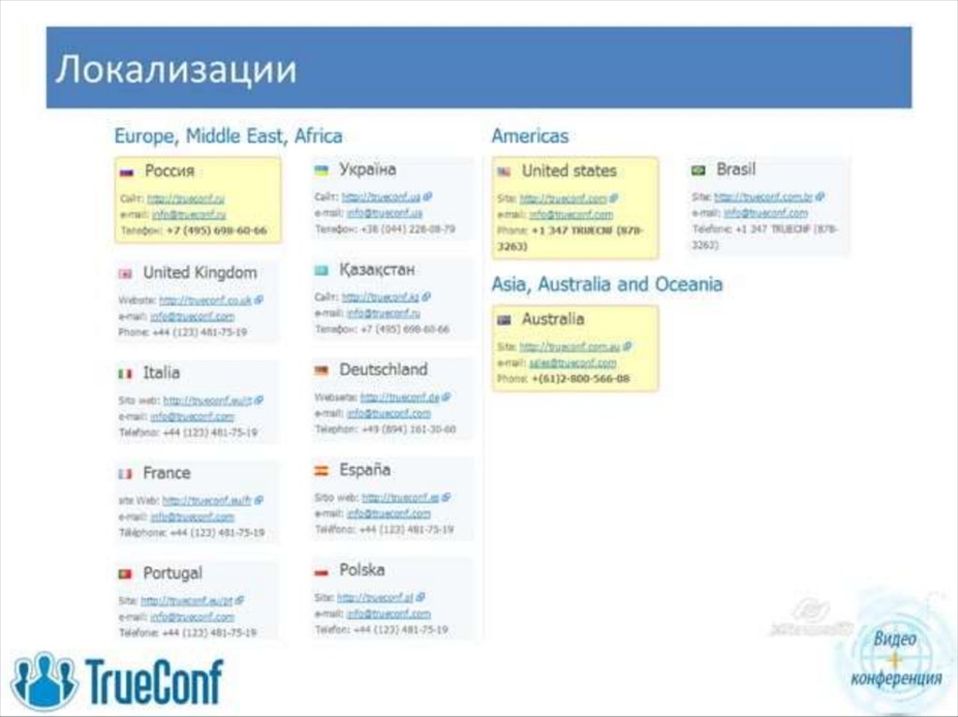Click the TrueConf logo at bottom left
The height and width of the screenshot is (717, 958).
pos(117,681)
